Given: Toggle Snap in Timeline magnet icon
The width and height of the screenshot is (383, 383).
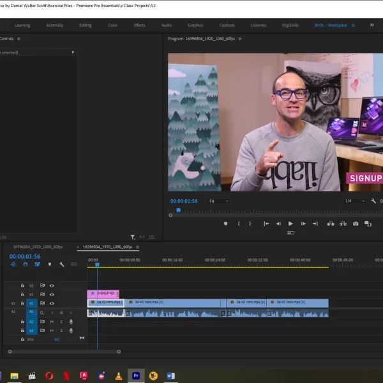Looking at the screenshot, I should (x=26, y=264).
